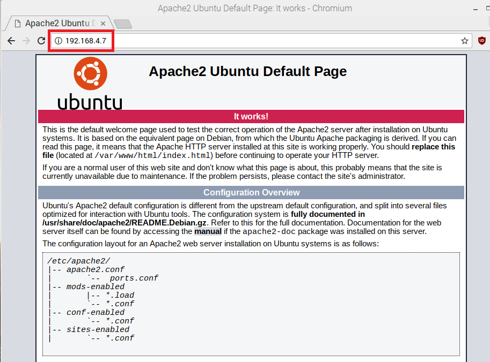Click the Ubuntu logo image
The height and width of the screenshot is (362, 490).
[90, 83]
